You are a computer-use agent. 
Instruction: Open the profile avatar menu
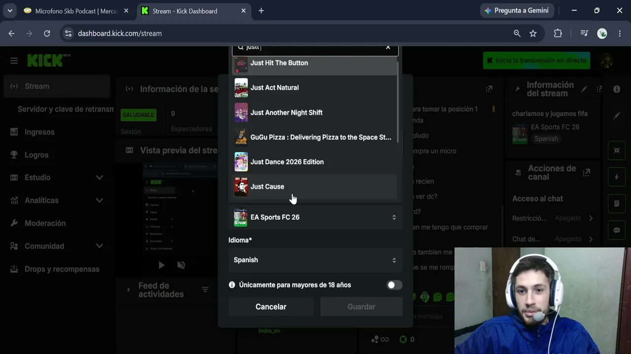coord(606,60)
